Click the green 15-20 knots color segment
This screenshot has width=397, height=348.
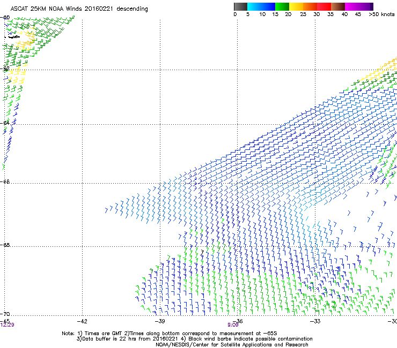[282, 6]
